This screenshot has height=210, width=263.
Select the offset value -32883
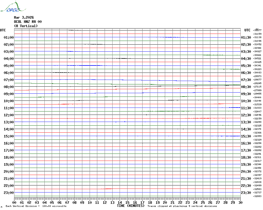tap(257, 196)
